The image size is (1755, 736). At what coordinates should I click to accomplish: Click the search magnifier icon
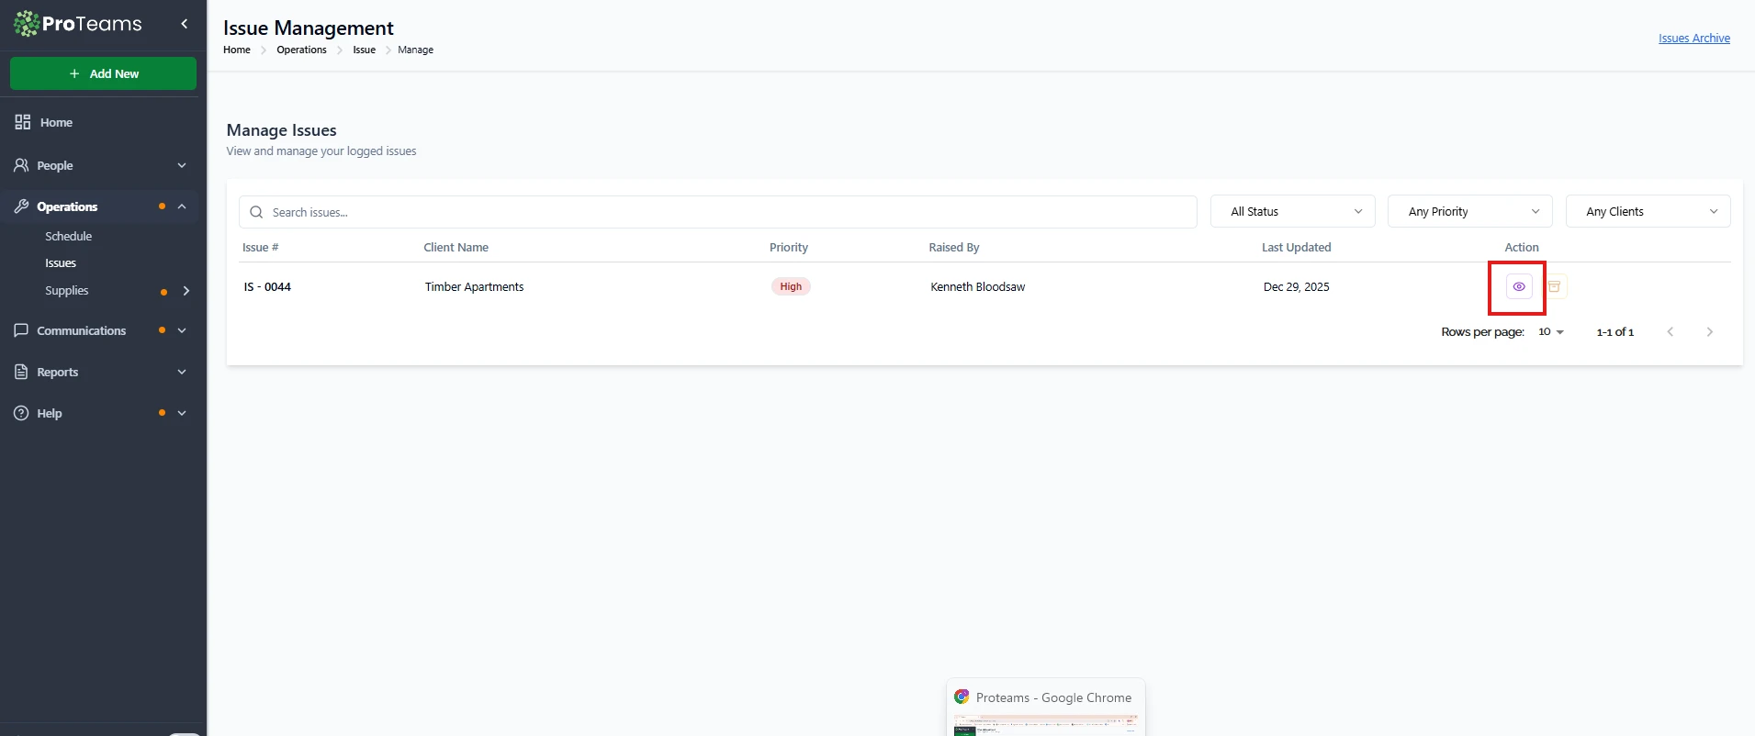pyautogui.click(x=256, y=212)
